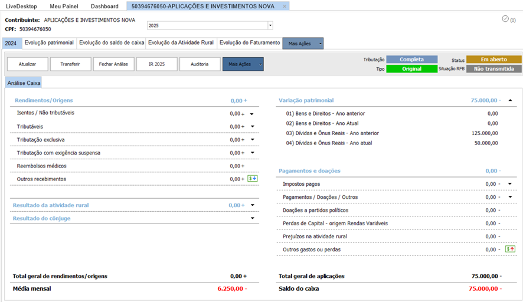
Task: Expand the Tributação exclusiva row
Action: [x=252, y=140]
